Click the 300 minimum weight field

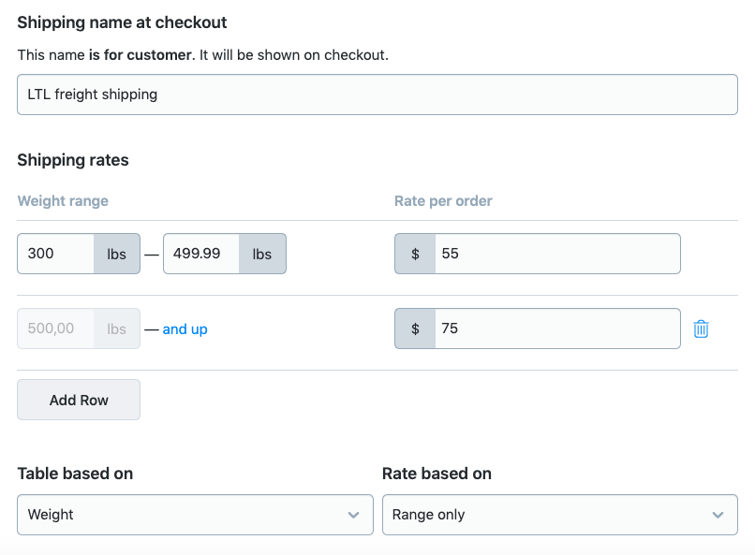56,254
